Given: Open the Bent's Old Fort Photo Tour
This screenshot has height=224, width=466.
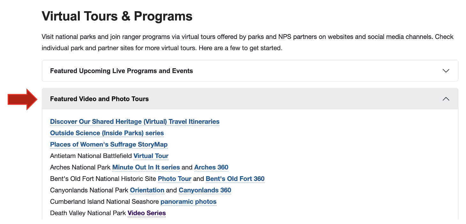Looking at the screenshot, I should pyautogui.click(x=175, y=179).
